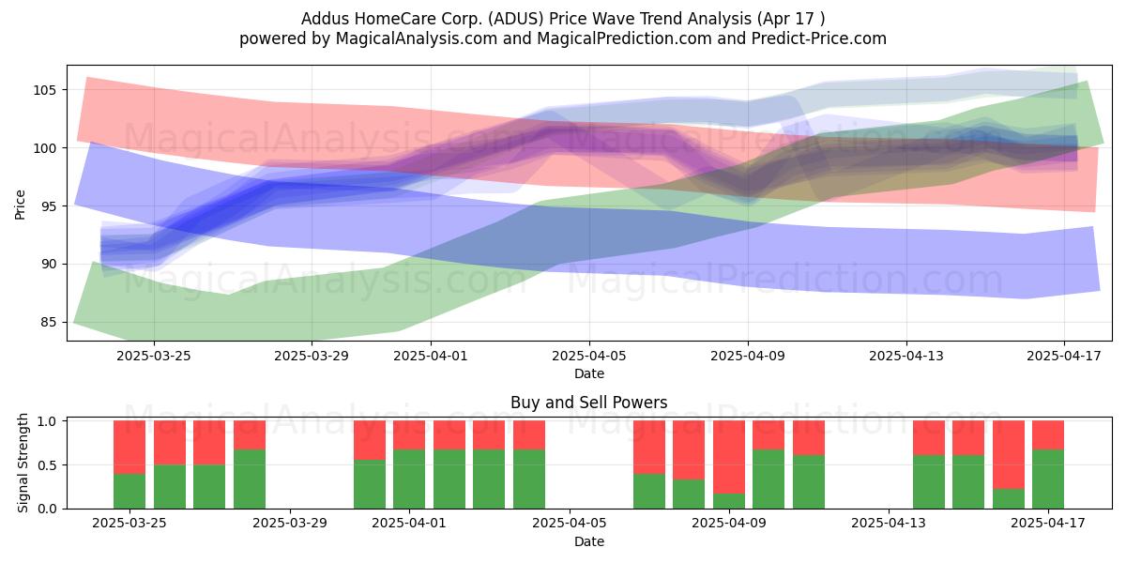
Task: Click the 2025-04-17 date tick in the upper chart
Action: pos(1064,357)
